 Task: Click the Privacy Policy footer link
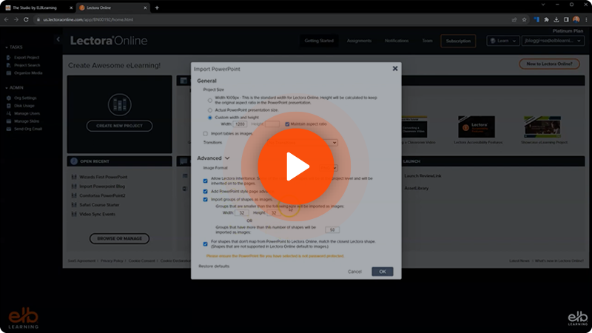pyautogui.click(x=112, y=261)
